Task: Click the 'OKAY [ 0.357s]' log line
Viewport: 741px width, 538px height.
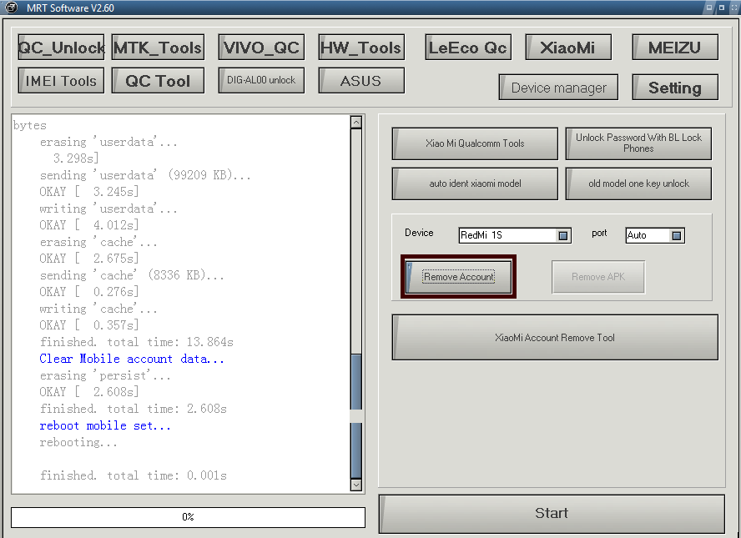Action: (89, 325)
